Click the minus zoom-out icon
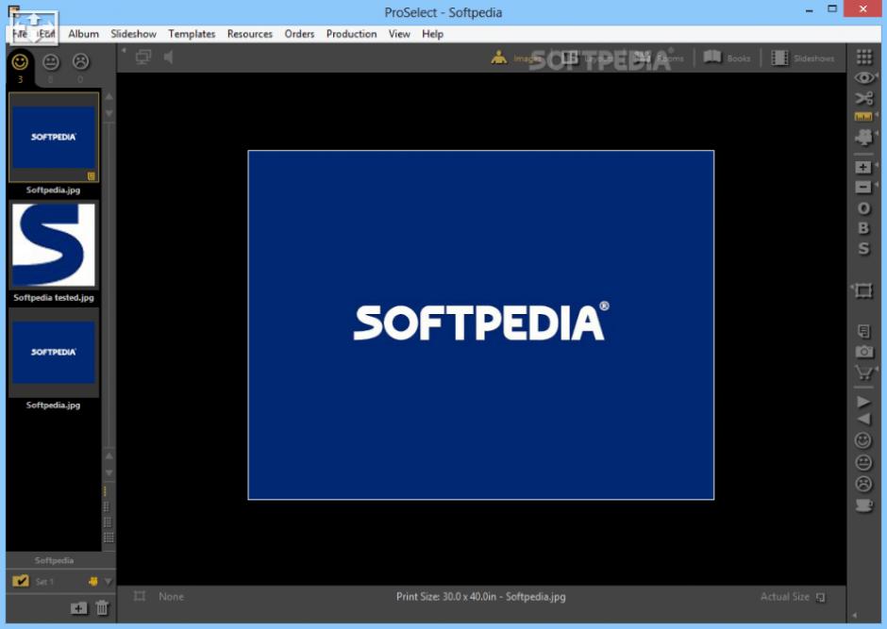The image size is (887, 629). point(863,187)
